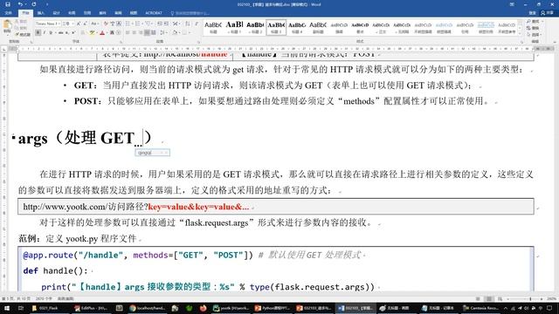Image resolution: width=559 pixels, height=314 pixels.
Task: Click the Sort icon in paragraph group
Action: (x=188, y=24)
